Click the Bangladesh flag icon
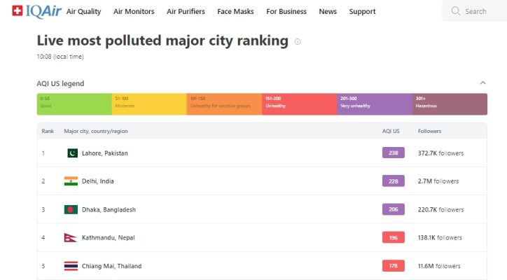This screenshot has height=280, width=507. pyautogui.click(x=71, y=209)
